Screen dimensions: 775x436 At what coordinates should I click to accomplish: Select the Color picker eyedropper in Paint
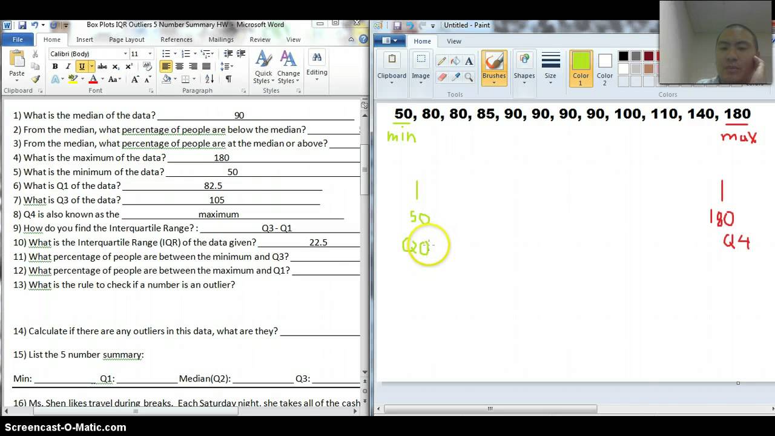coord(455,77)
